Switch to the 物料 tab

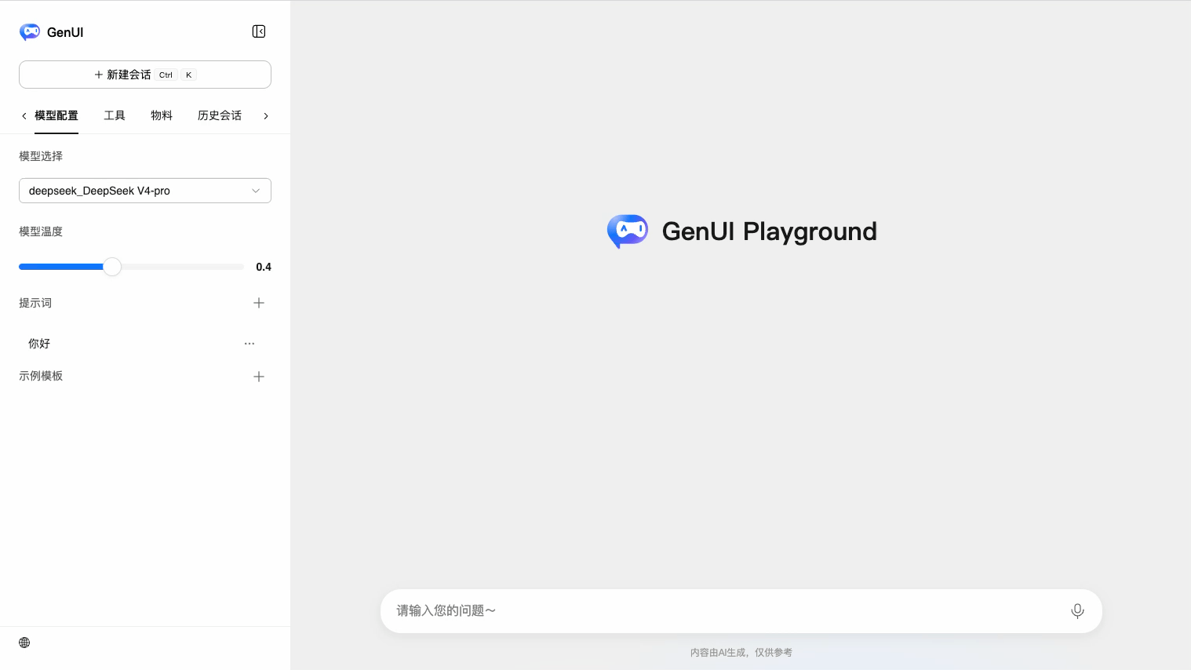pos(162,115)
